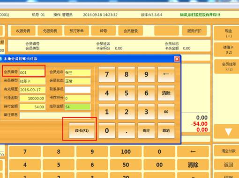Click the 确定 confirm button in dialog
The height and width of the screenshot is (178, 239).
pos(146,130)
